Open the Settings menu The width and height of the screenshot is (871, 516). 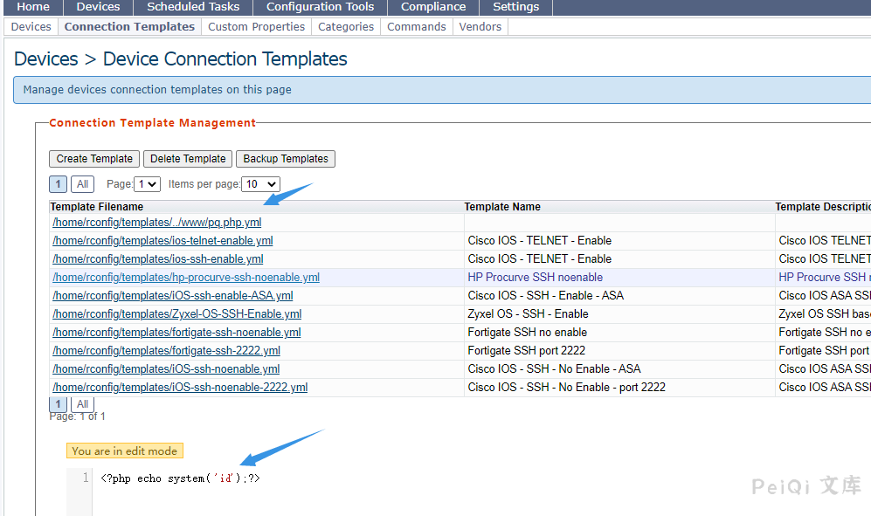point(515,7)
